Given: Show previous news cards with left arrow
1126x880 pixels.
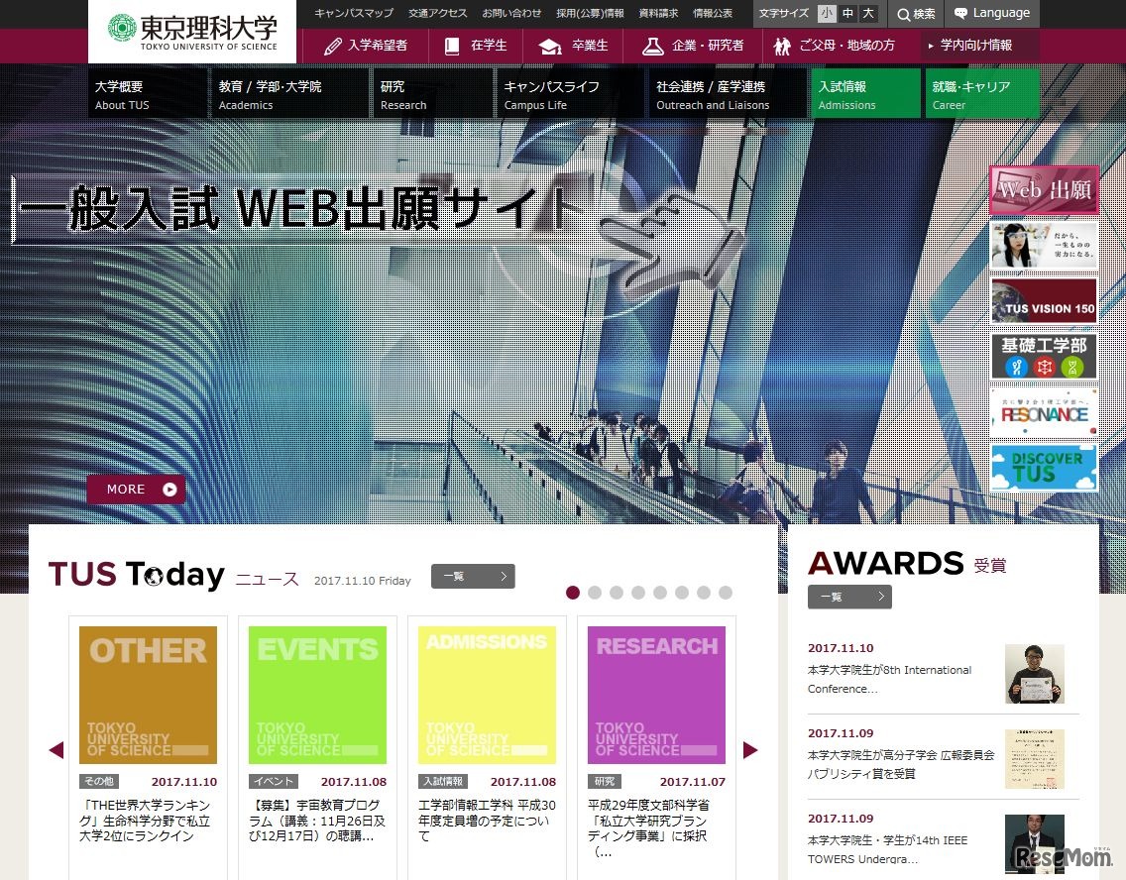Looking at the screenshot, I should pyautogui.click(x=56, y=750).
